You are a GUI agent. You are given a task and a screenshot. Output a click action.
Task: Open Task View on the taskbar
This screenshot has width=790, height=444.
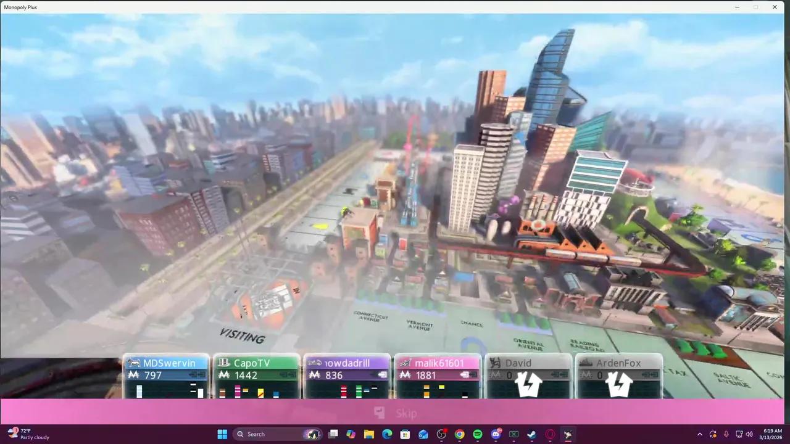333,434
